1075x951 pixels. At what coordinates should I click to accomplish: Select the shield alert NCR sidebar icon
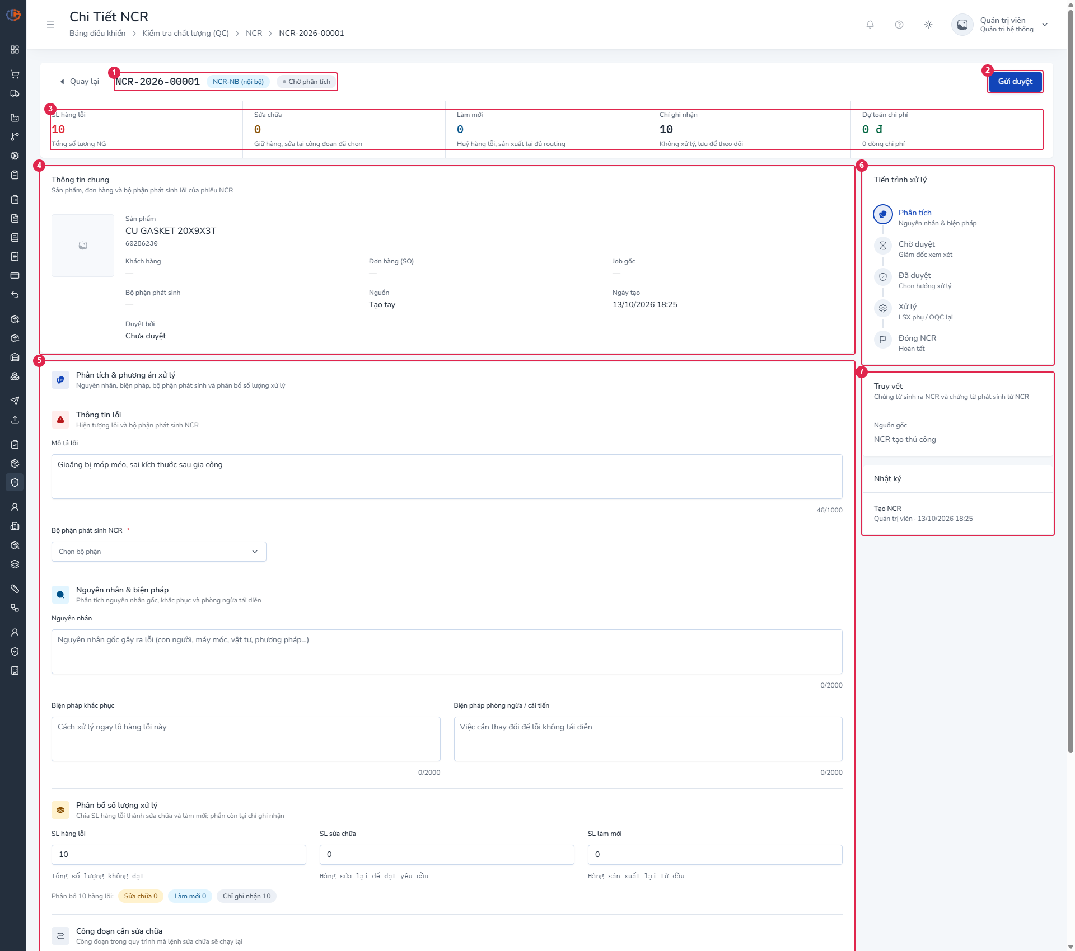click(15, 482)
